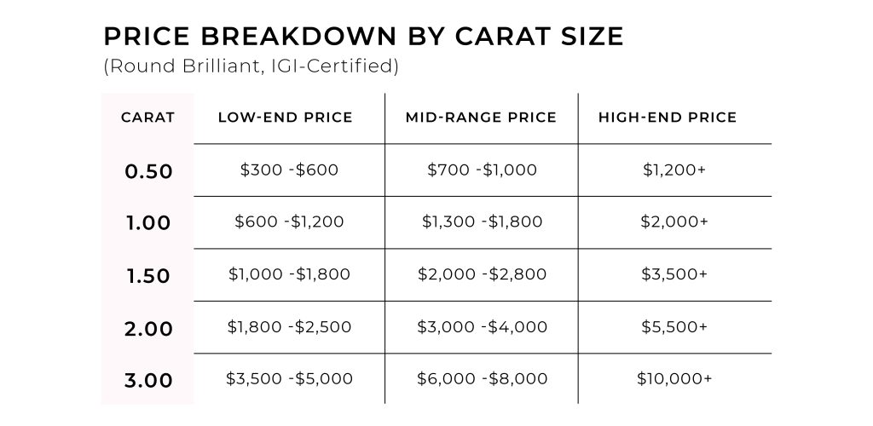
Task: Click the CARAT column header
Action: (x=148, y=118)
